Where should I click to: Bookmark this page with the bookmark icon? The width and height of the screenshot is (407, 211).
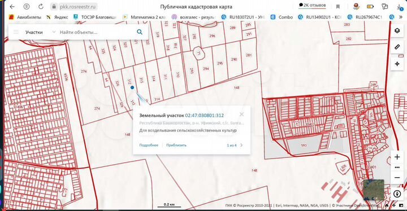[337, 7]
